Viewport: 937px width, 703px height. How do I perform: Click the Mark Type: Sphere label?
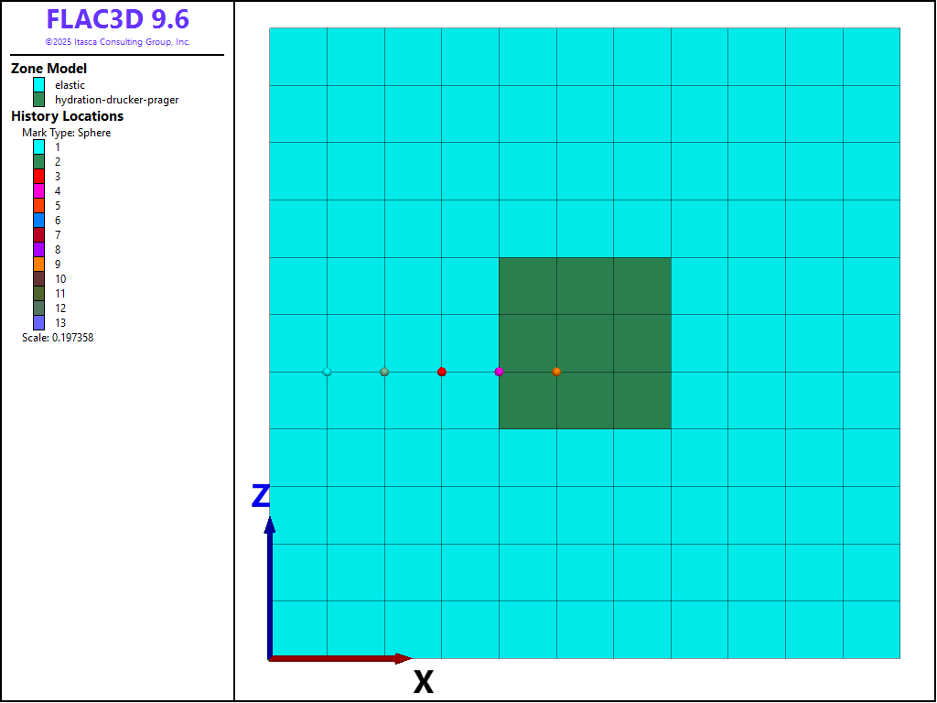(66, 133)
